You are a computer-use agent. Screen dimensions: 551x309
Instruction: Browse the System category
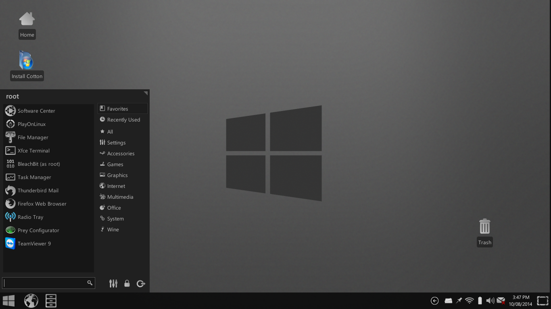pos(123,218)
